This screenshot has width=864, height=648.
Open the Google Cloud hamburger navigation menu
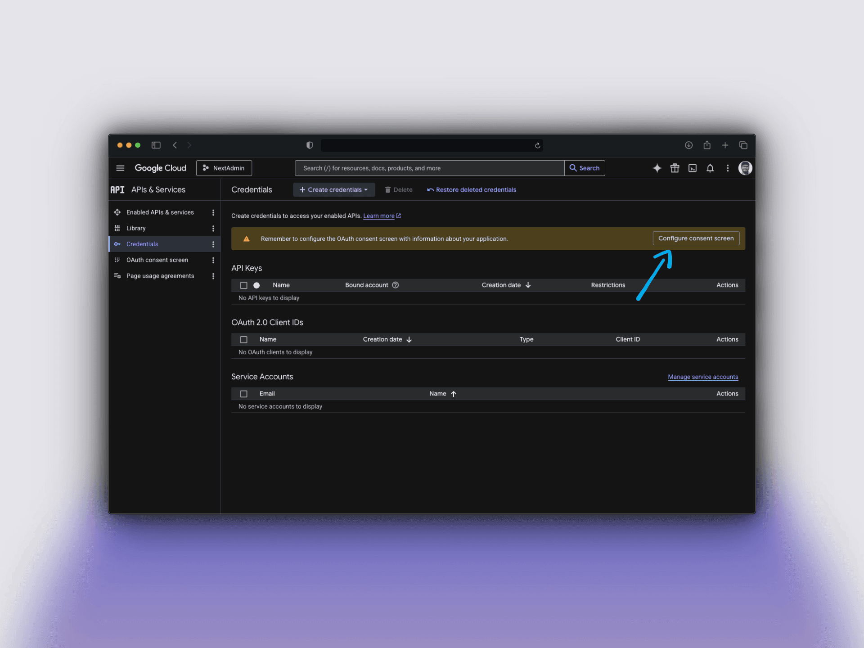pos(120,168)
